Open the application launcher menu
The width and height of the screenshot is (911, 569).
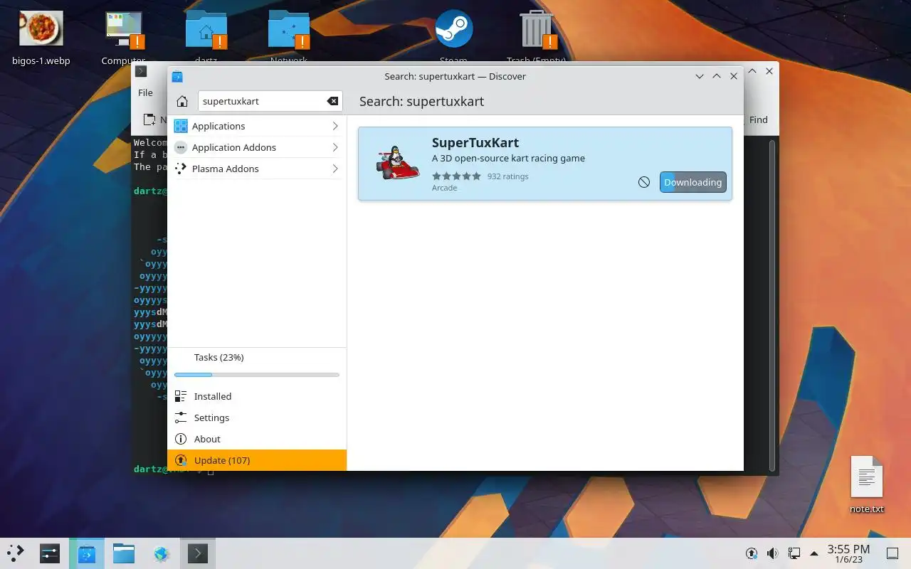[15, 553]
